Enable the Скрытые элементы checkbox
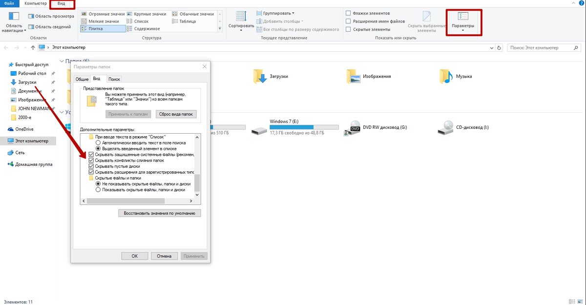 [348, 30]
